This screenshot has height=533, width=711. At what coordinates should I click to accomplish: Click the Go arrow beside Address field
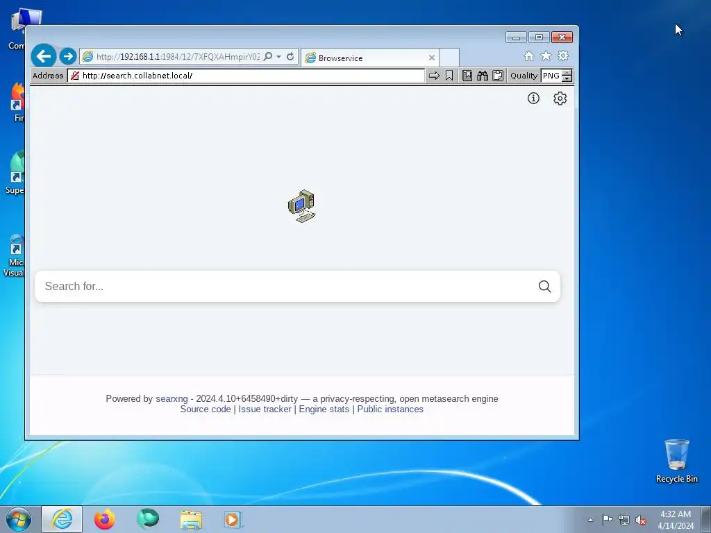coord(434,76)
